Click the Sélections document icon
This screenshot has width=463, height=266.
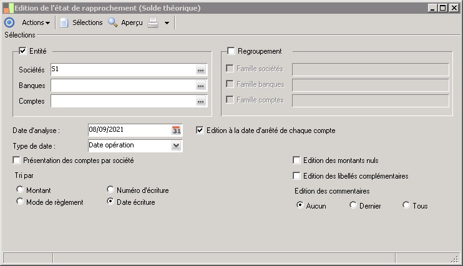tap(64, 22)
